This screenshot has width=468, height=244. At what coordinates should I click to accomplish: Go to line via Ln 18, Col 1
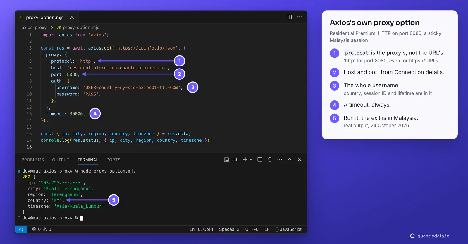click(201, 229)
